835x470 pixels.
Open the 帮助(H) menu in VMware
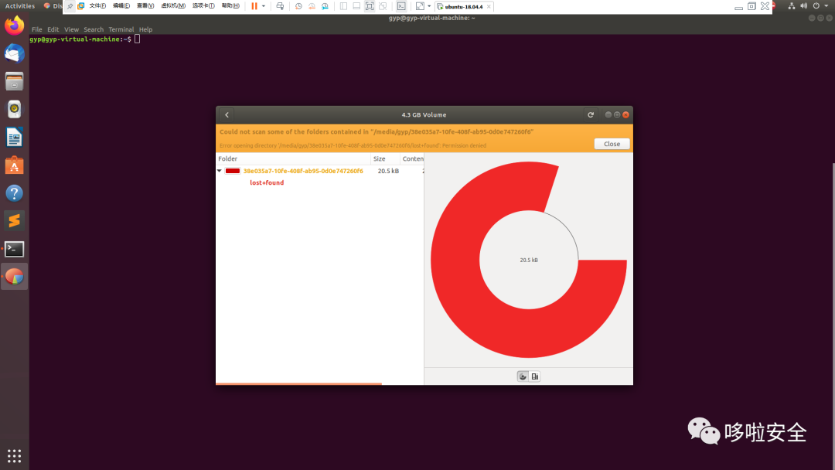pos(230,6)
